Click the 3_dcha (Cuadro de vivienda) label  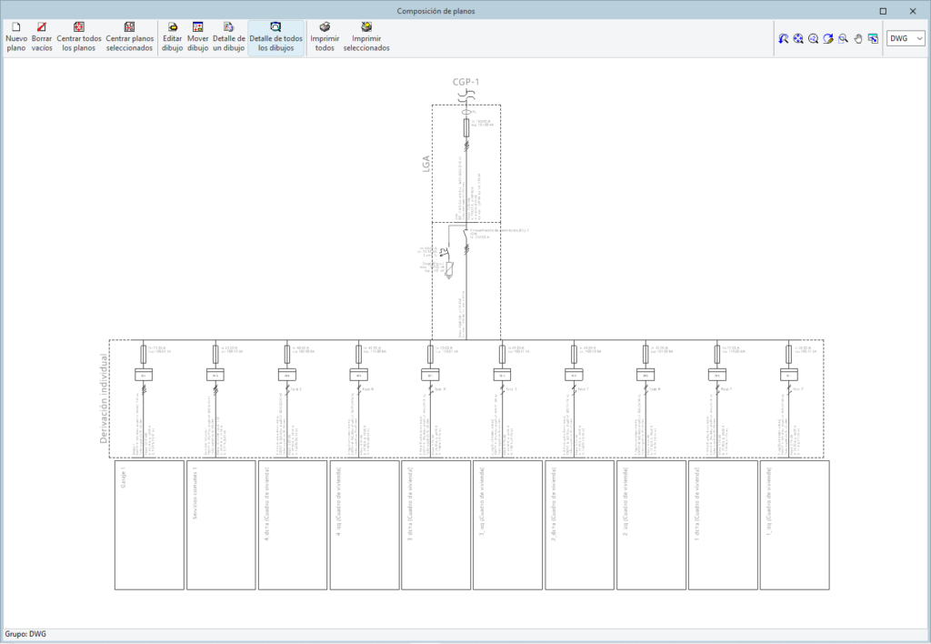[410, 504]
